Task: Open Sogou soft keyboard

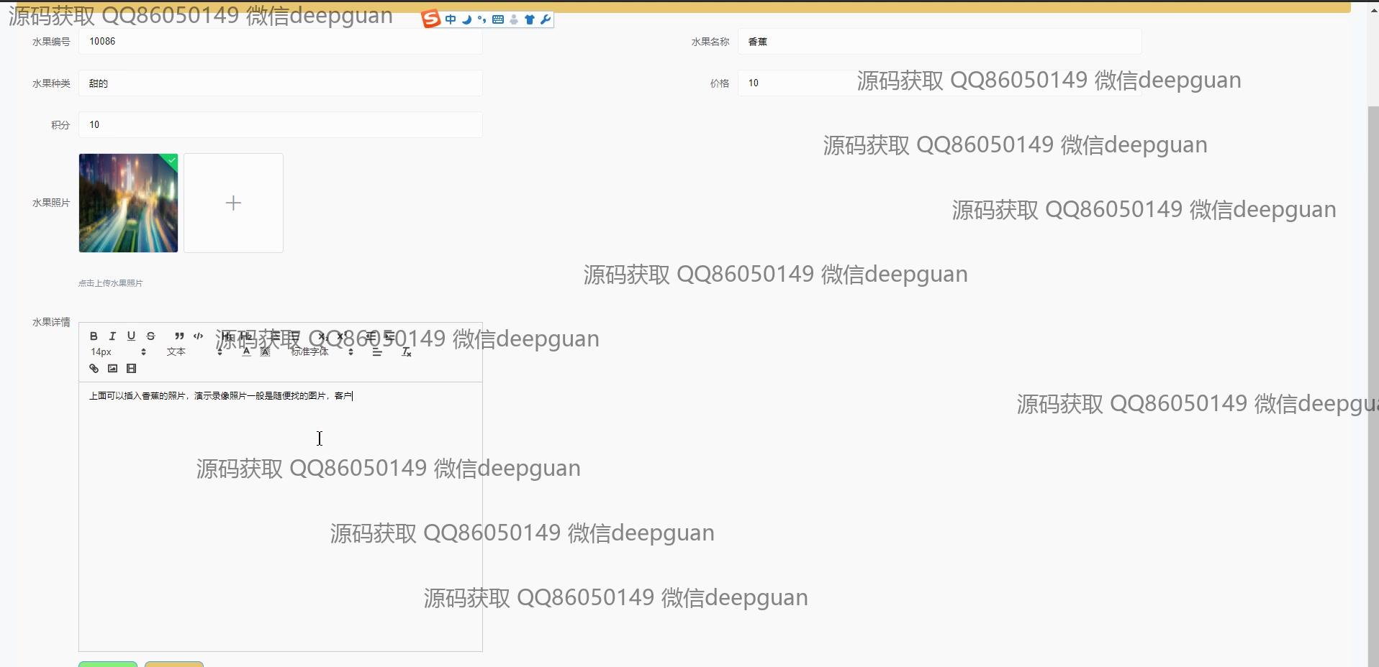Action: pyautogui.click(x=498, y=19)
